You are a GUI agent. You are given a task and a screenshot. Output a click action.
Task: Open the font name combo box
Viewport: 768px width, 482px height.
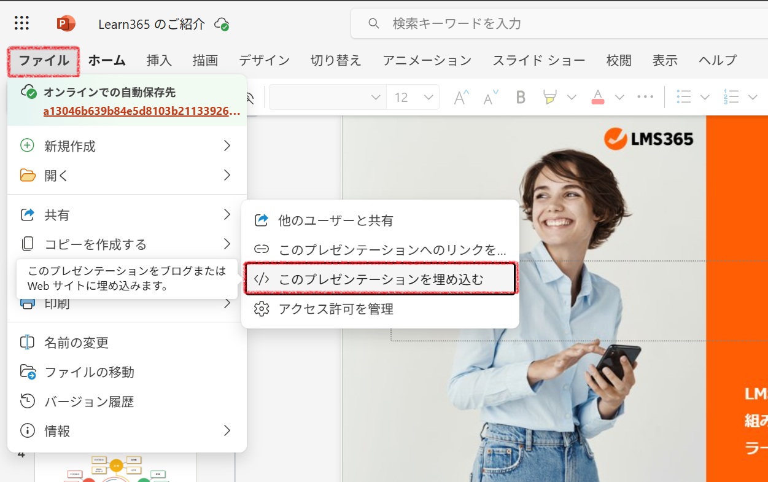click(328, 97)
